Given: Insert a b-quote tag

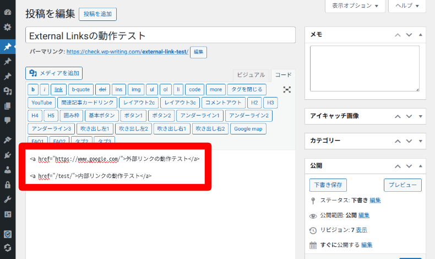Looking at the screenshot, I should coord(81,89).
